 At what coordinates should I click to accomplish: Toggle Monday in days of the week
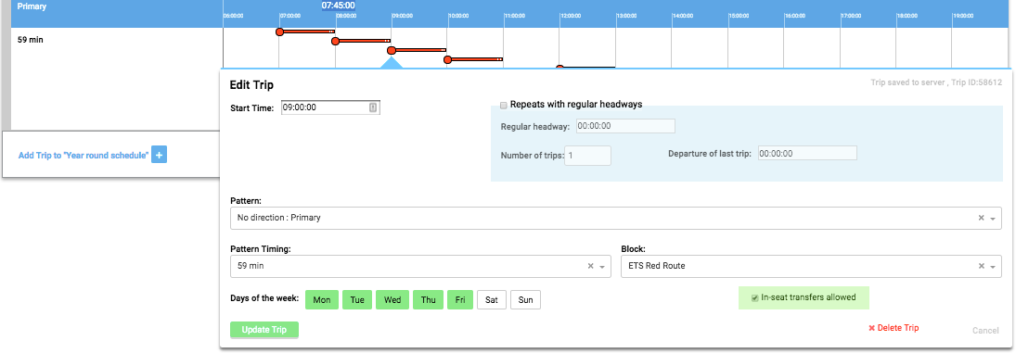click(321, 300)
